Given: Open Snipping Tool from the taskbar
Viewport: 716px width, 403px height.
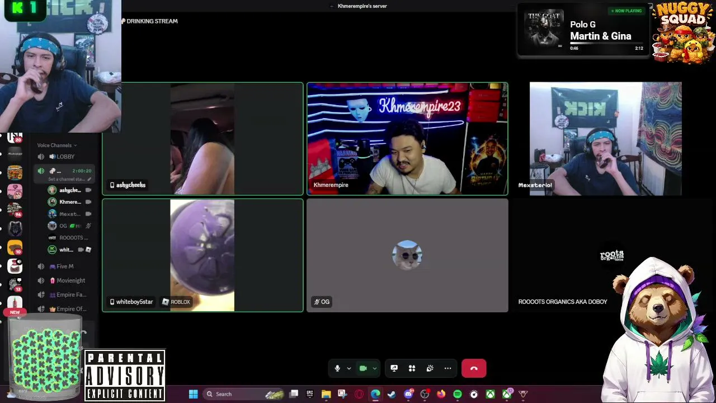Looking at the screenshot, I should click(x=342, y=394).
